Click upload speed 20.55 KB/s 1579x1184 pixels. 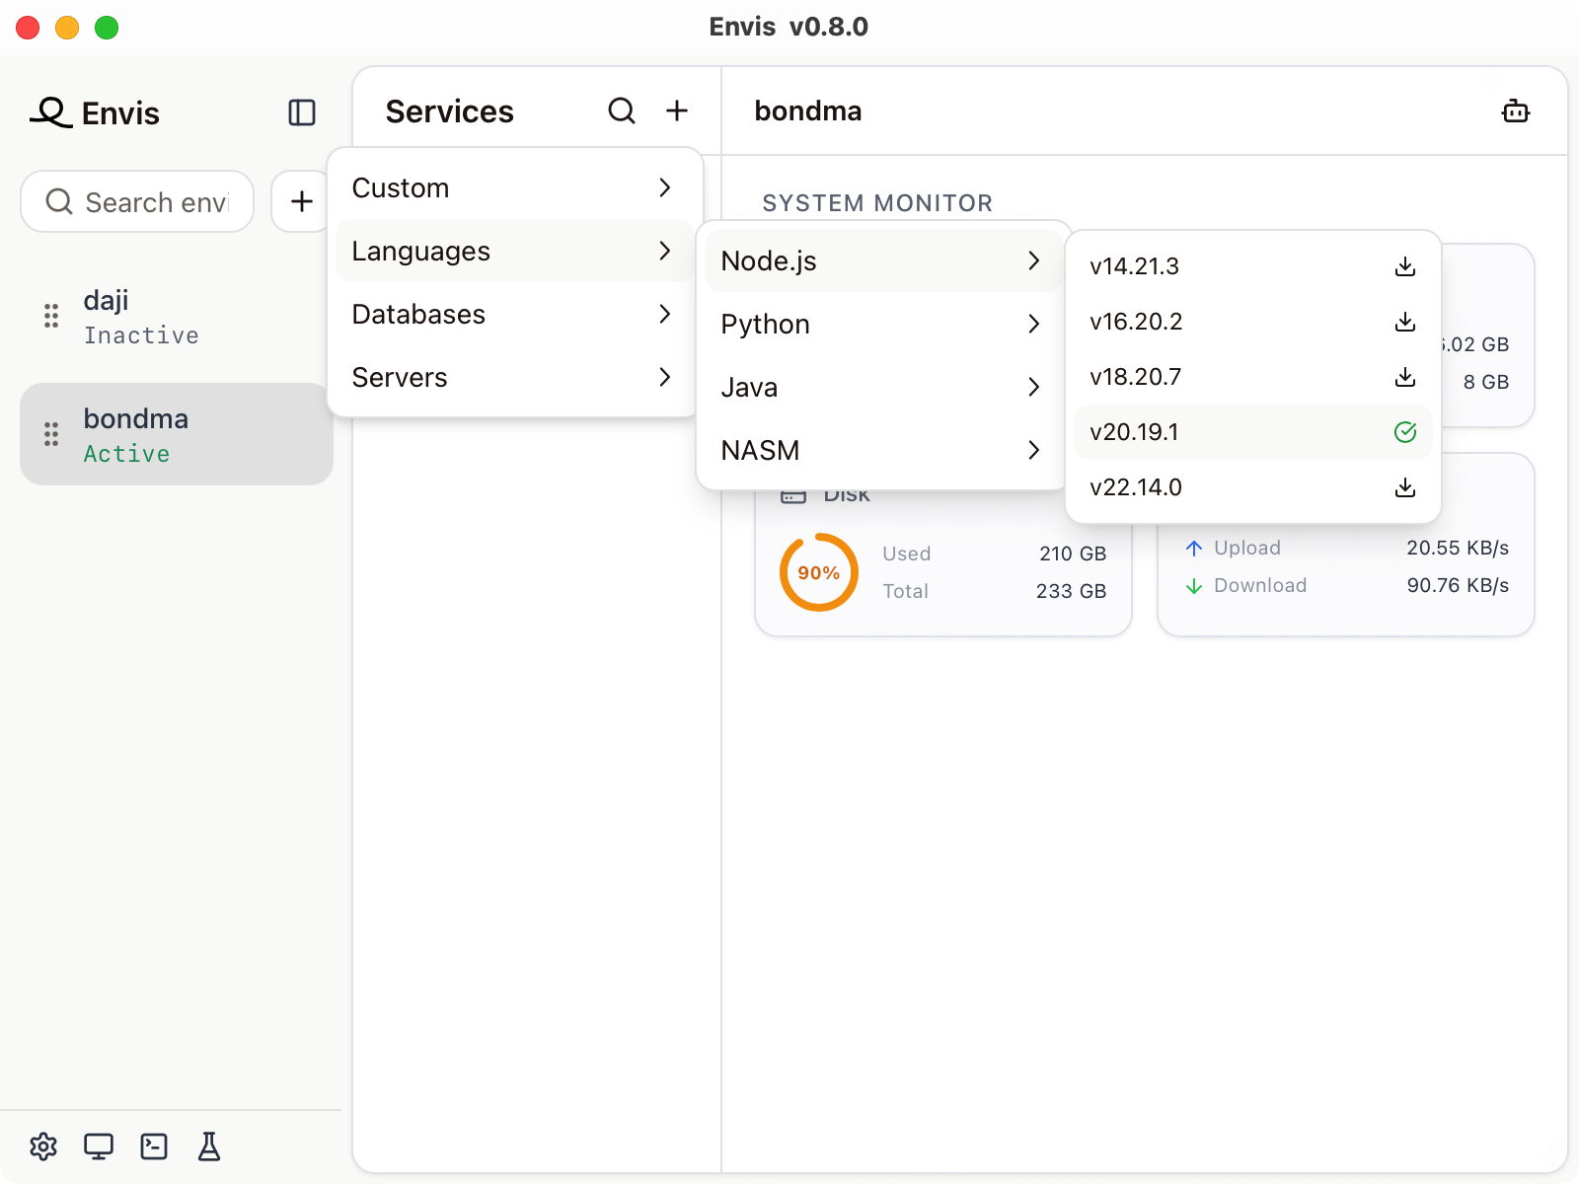[1458, 548]
